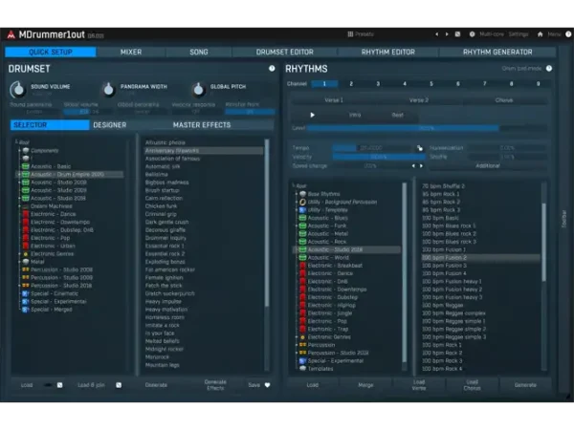Click the Electronic Genres sun icon in Drumset
This screenshot has height=430, width=574.
point(26,254)
